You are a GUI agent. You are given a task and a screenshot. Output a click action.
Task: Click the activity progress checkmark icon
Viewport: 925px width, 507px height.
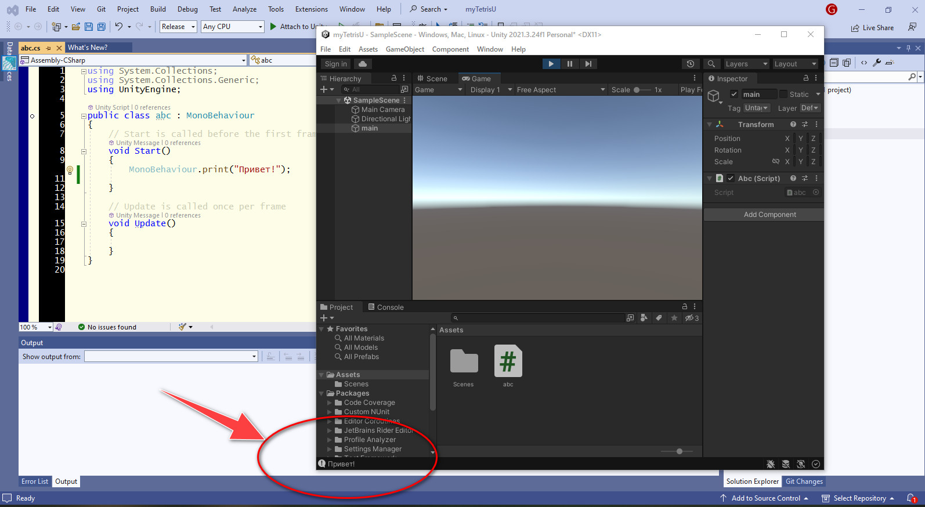(816, 464)
